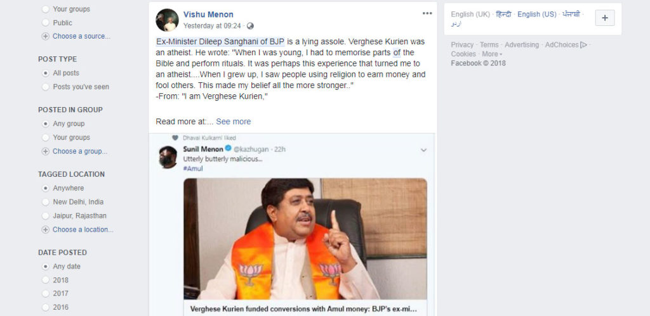
Task: Expand the More footer dropdown
Action: [x=492, y=54]
